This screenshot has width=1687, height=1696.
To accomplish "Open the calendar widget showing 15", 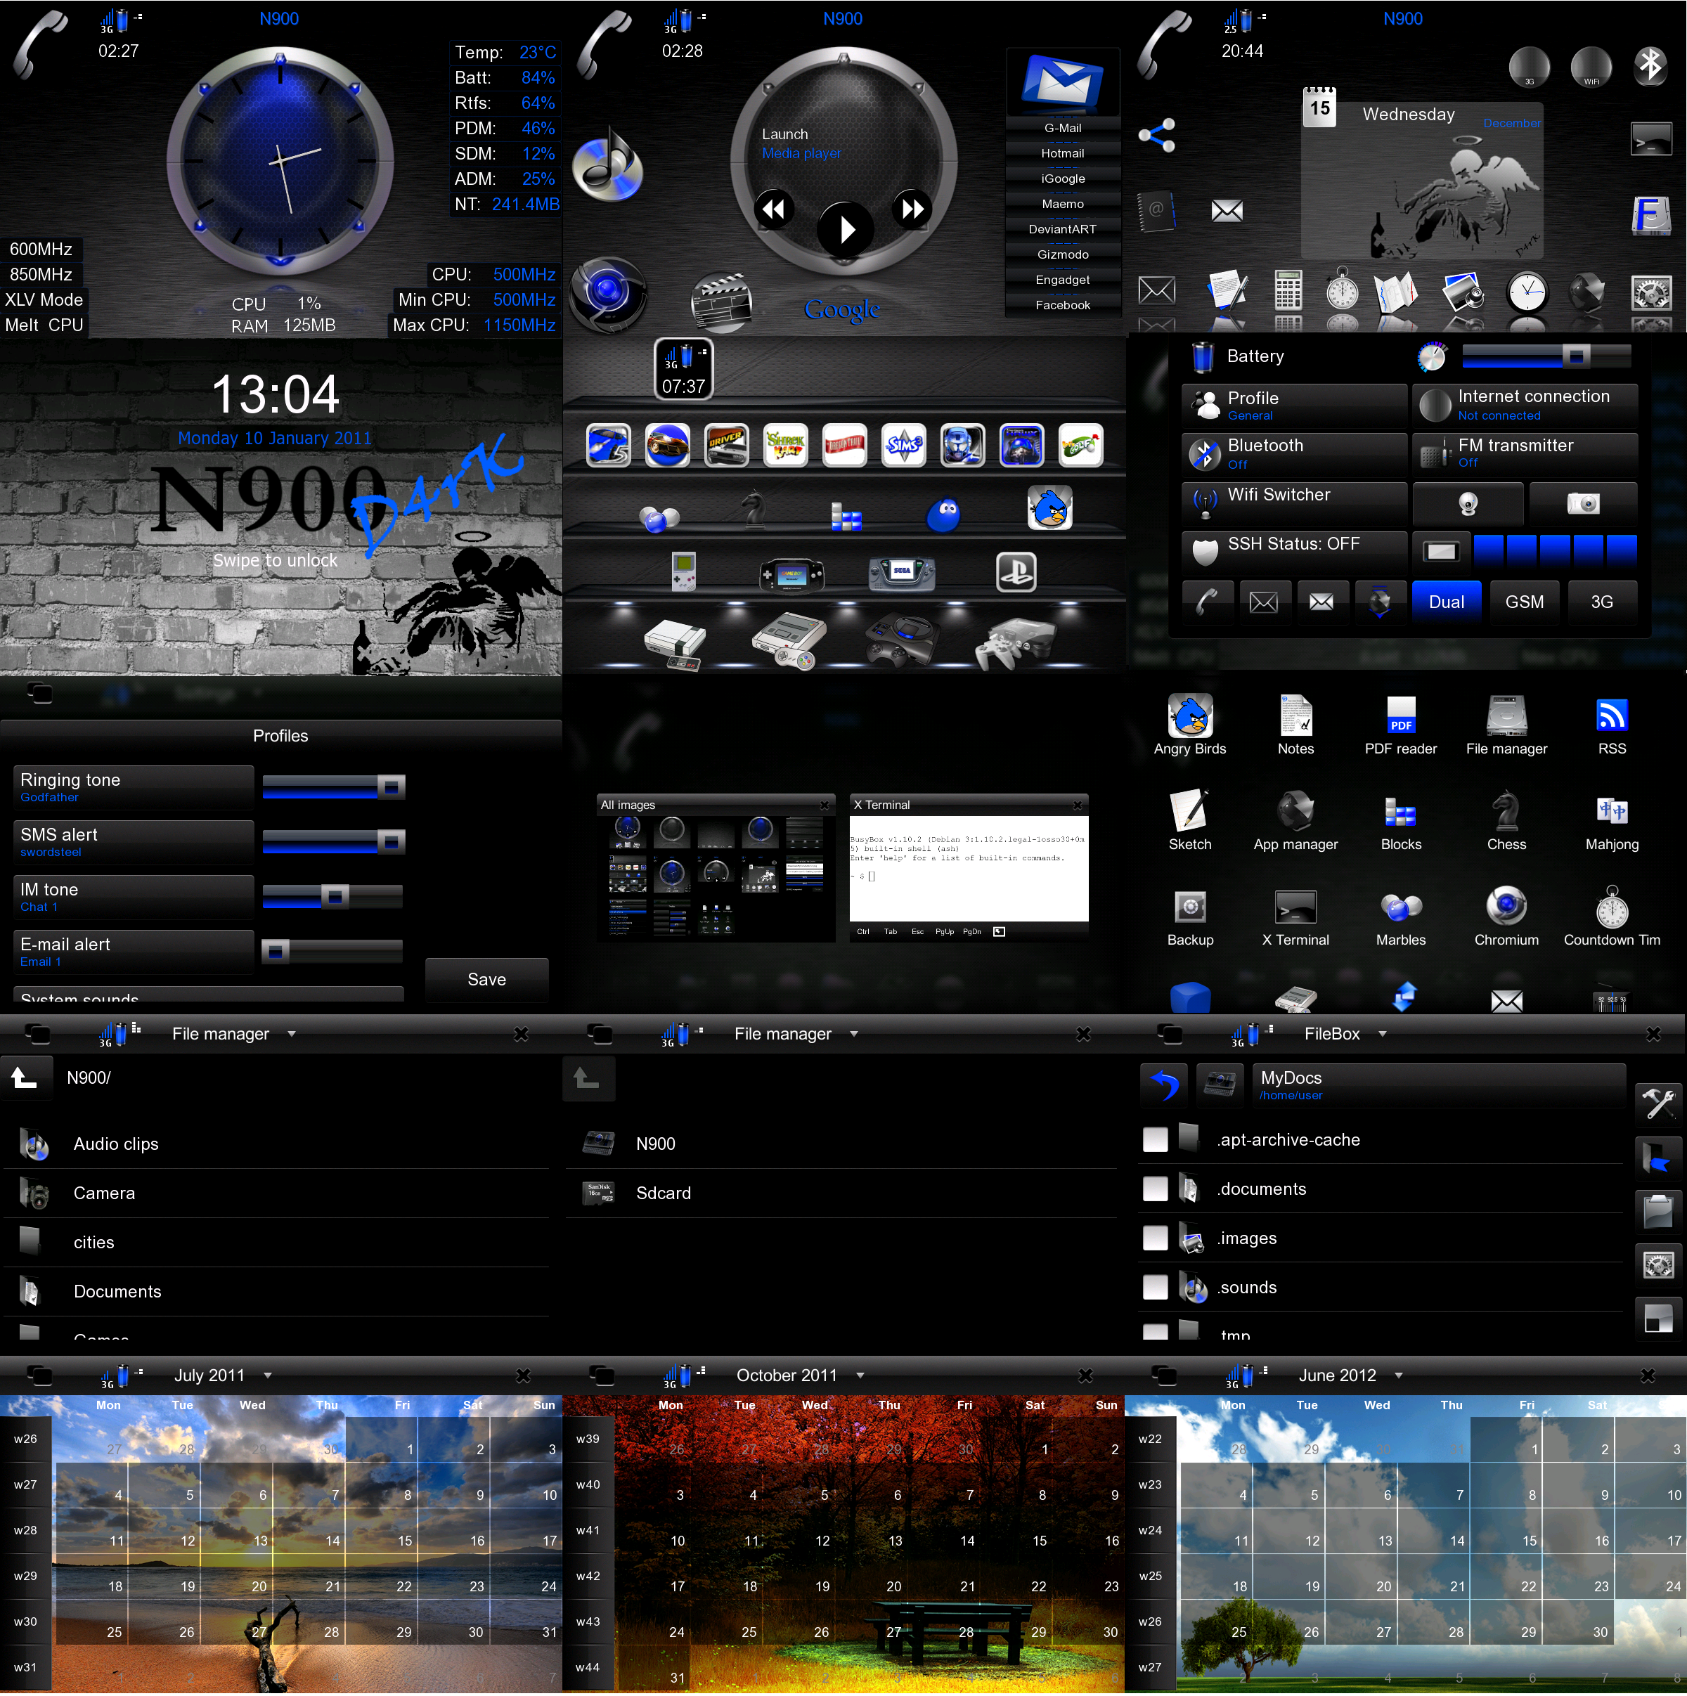I will coord(1319,107).
